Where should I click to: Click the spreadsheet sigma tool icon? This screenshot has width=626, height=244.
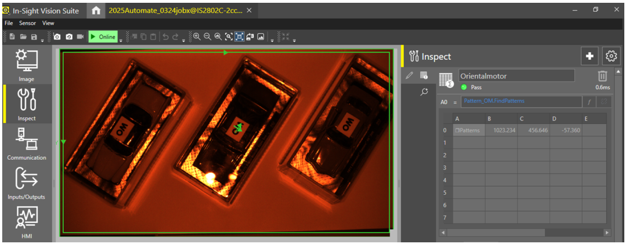point(446,80)
